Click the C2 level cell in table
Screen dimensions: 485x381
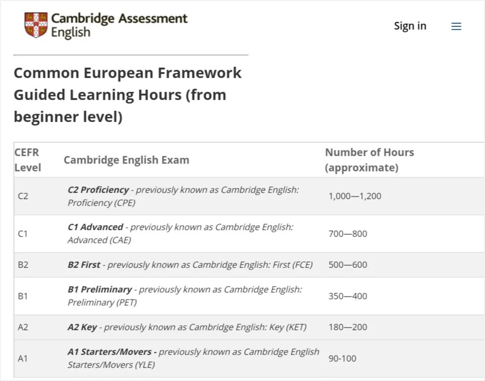(23, 196)
